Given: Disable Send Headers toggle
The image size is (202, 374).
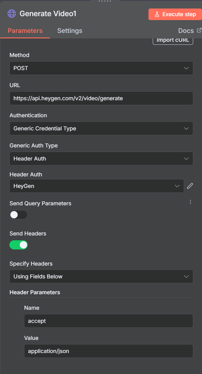Looking at the screenshot, I should 19,245.
